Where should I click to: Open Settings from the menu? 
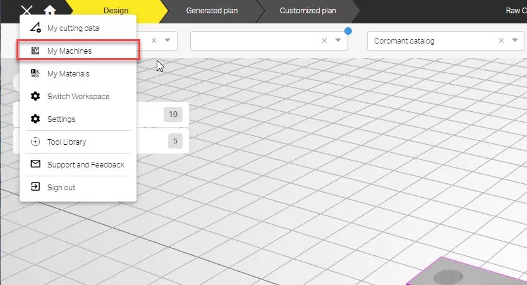(61, 119)
